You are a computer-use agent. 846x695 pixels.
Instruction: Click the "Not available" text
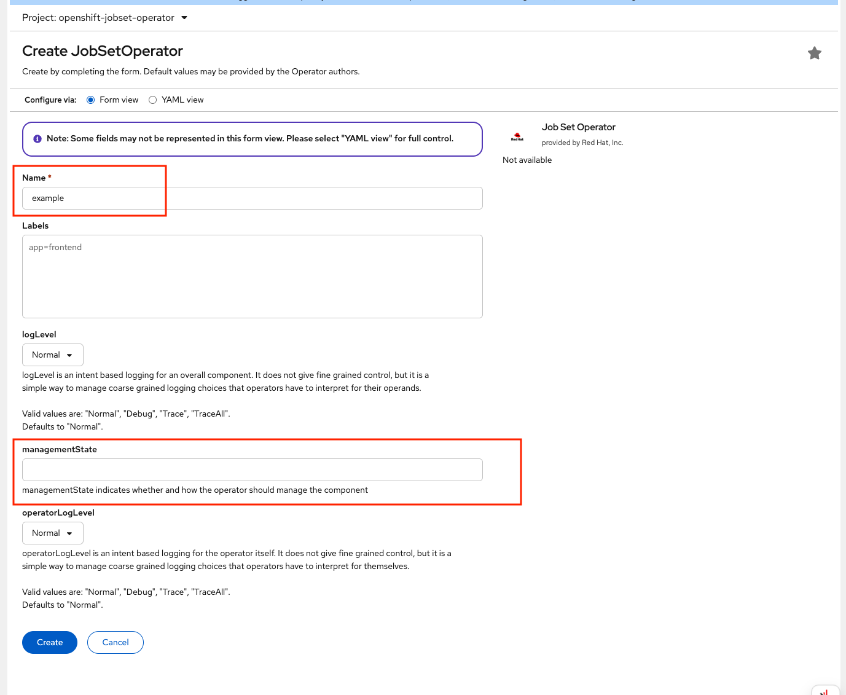coord(527,160)
